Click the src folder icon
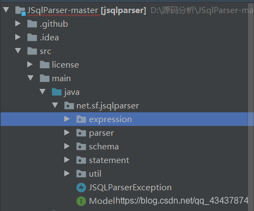The height and width of the screenshot is (211, 254). click(32, 51)
